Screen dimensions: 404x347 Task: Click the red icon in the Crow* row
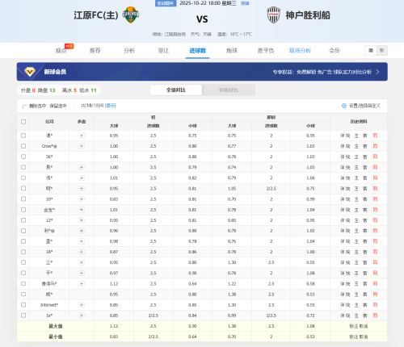(375, 146)
